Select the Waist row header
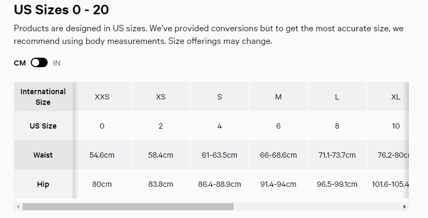The image size is (428, 218). (x=43, y=155)
